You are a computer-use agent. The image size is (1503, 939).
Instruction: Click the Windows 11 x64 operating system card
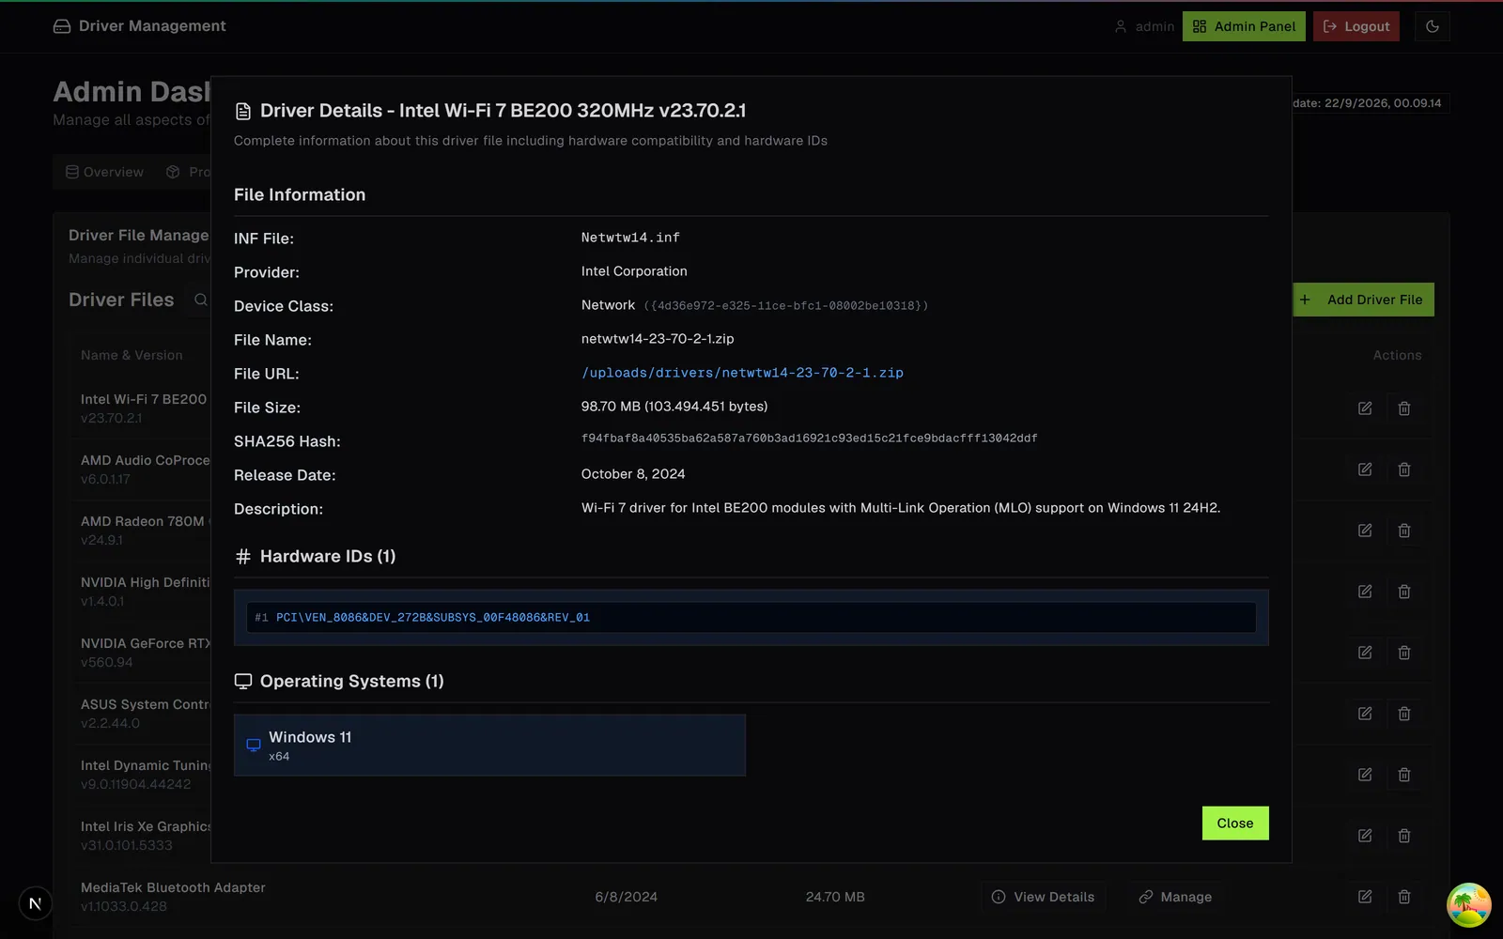(489, 746)
